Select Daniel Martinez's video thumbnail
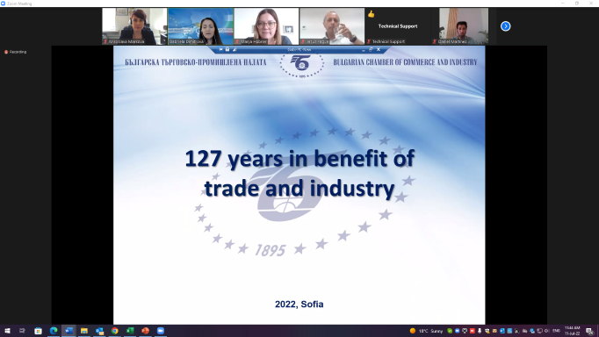This screenshot has width=599, height=337. 464,26
